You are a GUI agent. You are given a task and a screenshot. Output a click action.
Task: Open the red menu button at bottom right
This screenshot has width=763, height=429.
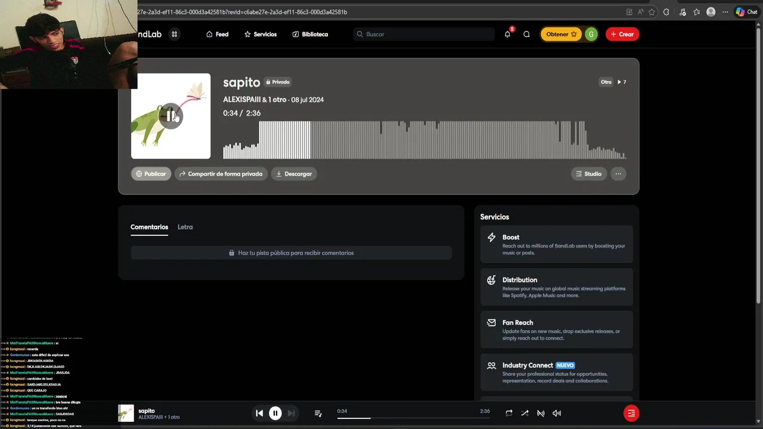[631, 413]
